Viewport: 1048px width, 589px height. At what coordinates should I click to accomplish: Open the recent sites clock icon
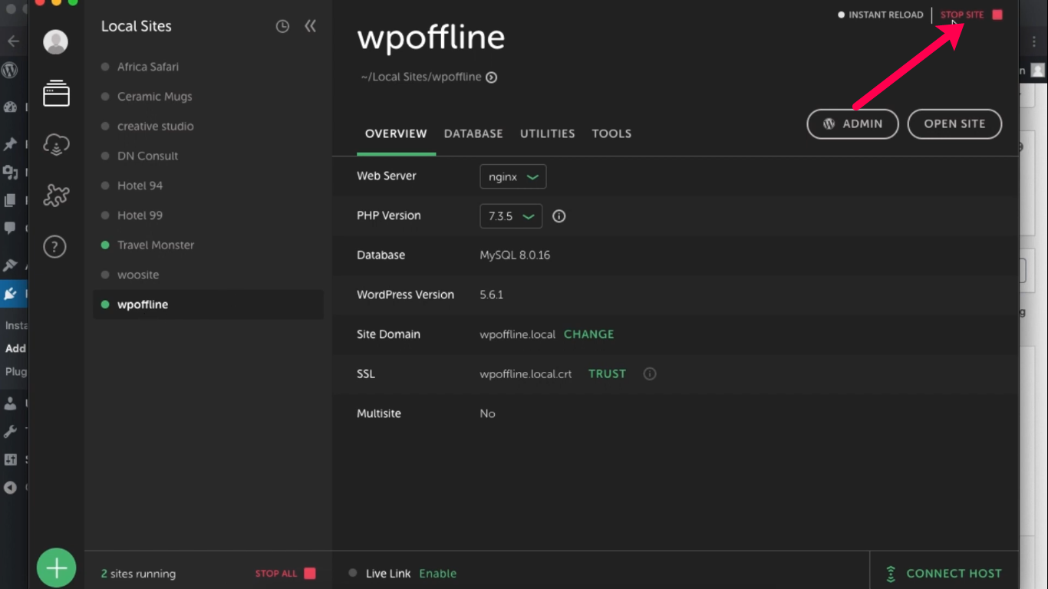pos(282,27)
